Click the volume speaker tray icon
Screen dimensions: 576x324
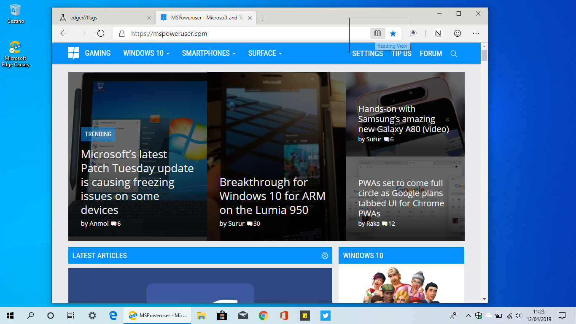[x=518, y=315]
